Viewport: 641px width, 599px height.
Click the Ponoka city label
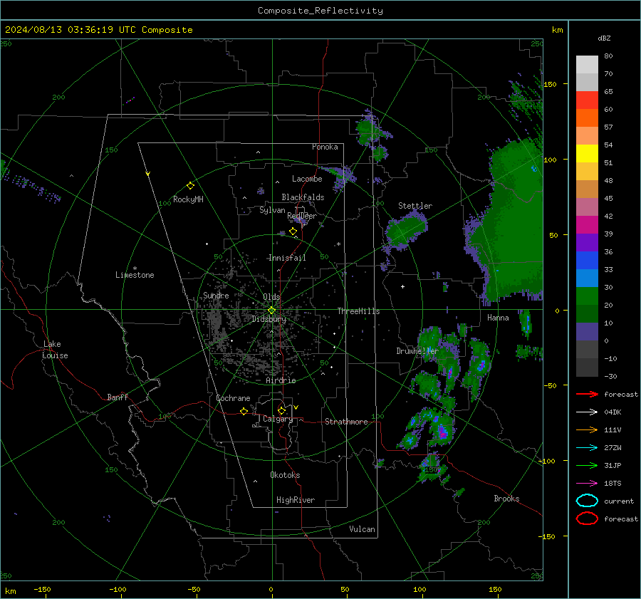point(325,147)
